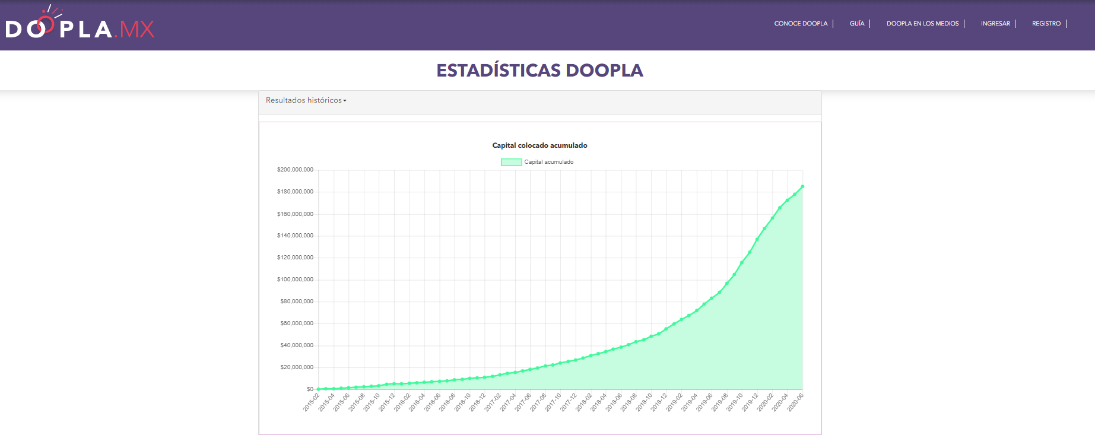Go to the Guía section
Viewport: 1095px width, 435px height.
click(856, 24)
